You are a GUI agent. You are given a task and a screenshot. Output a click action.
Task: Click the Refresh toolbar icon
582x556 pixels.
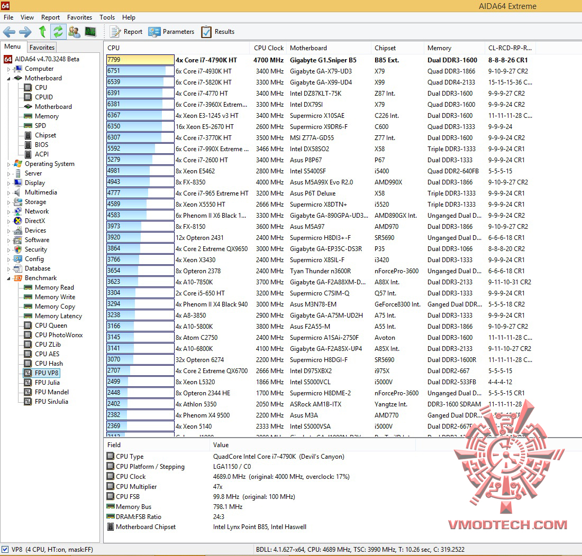58,32
